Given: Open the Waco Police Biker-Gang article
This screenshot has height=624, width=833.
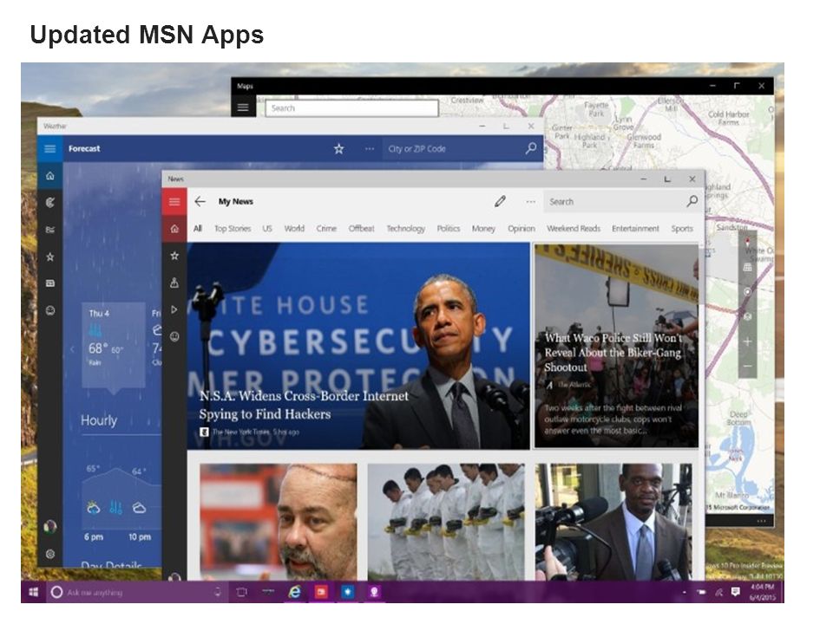Looking at the screenshot, I should pos(616,346).
